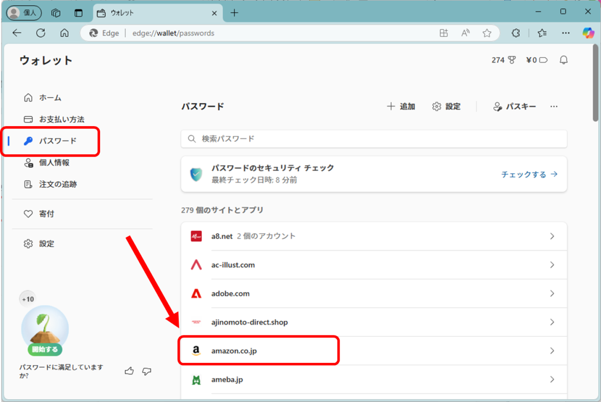Click the 検索パスワード search field
The height and width of the screenshot is (402, 601).
pos(374,139)
